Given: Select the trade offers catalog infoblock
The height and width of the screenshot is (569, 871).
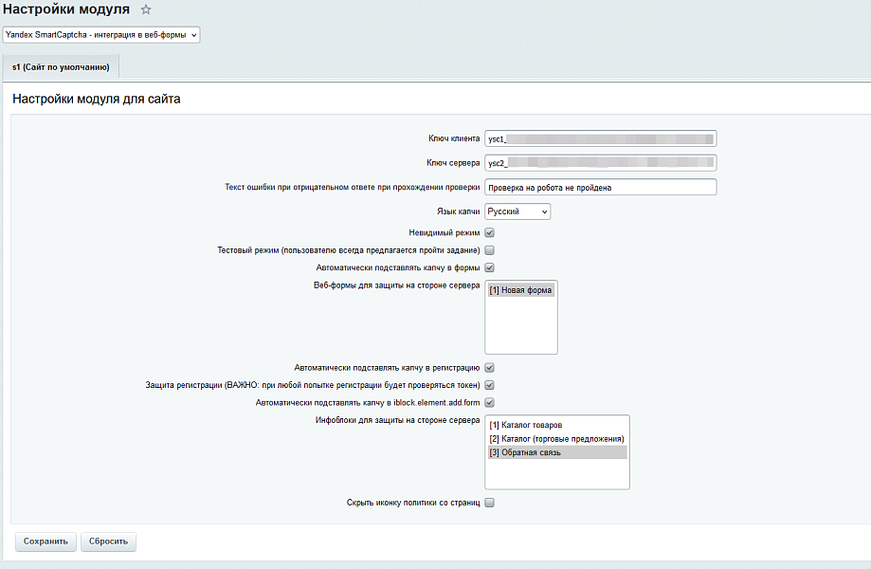Looking at the screenshot, I should tap(556, 439).
